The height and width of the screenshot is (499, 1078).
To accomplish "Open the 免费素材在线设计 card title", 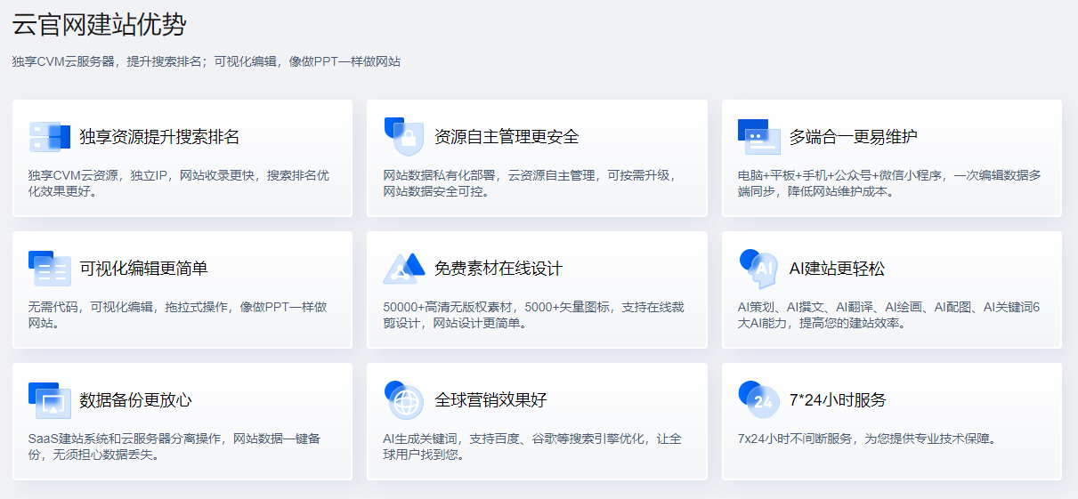I will pos(498,269).
